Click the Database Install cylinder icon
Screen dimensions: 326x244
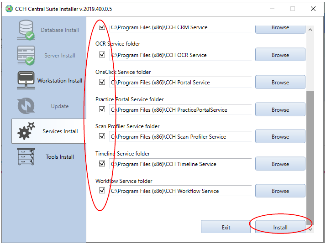[26, 30]
